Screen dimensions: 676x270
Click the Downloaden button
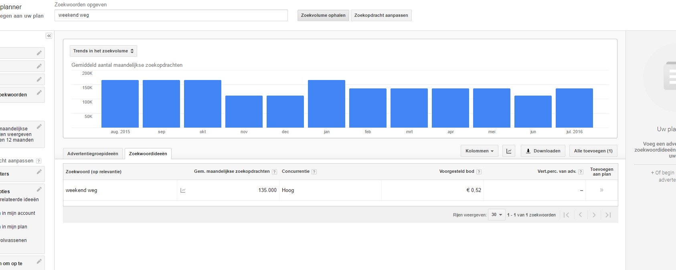543,151
